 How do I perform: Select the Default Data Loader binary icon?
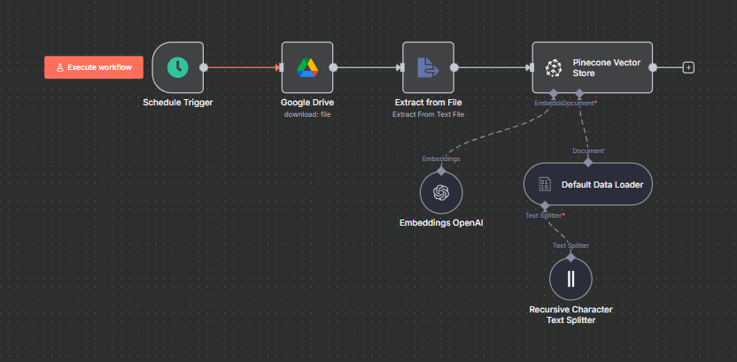tap(546, 184)
